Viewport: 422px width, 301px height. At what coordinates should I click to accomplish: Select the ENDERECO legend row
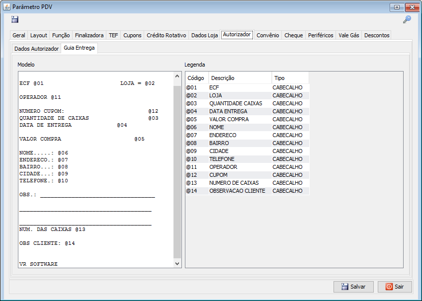(x=248, y=135)
